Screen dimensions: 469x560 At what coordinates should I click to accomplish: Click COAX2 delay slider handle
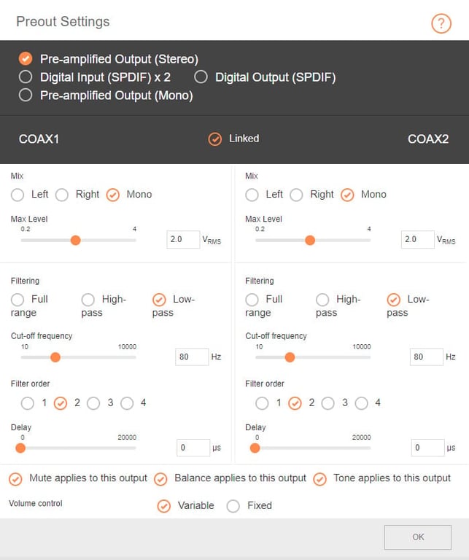click(255, 448)
